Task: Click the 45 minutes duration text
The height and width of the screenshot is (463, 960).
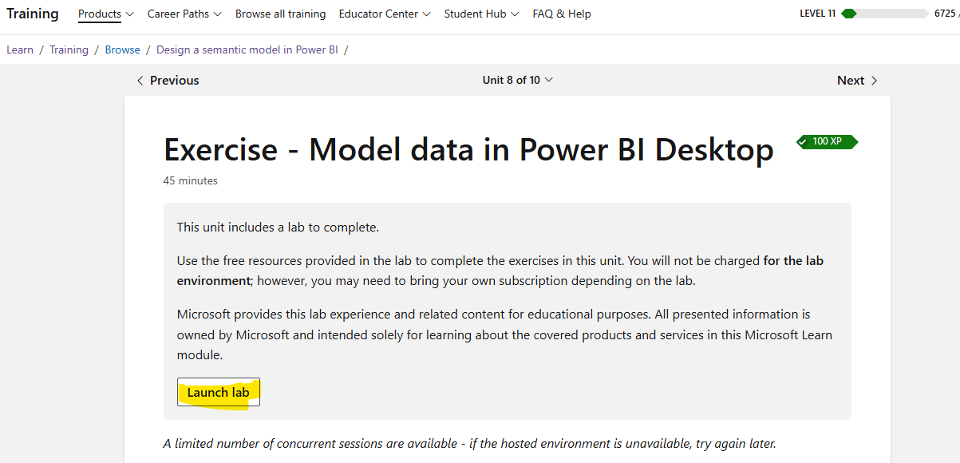Action: pos(191,180)
